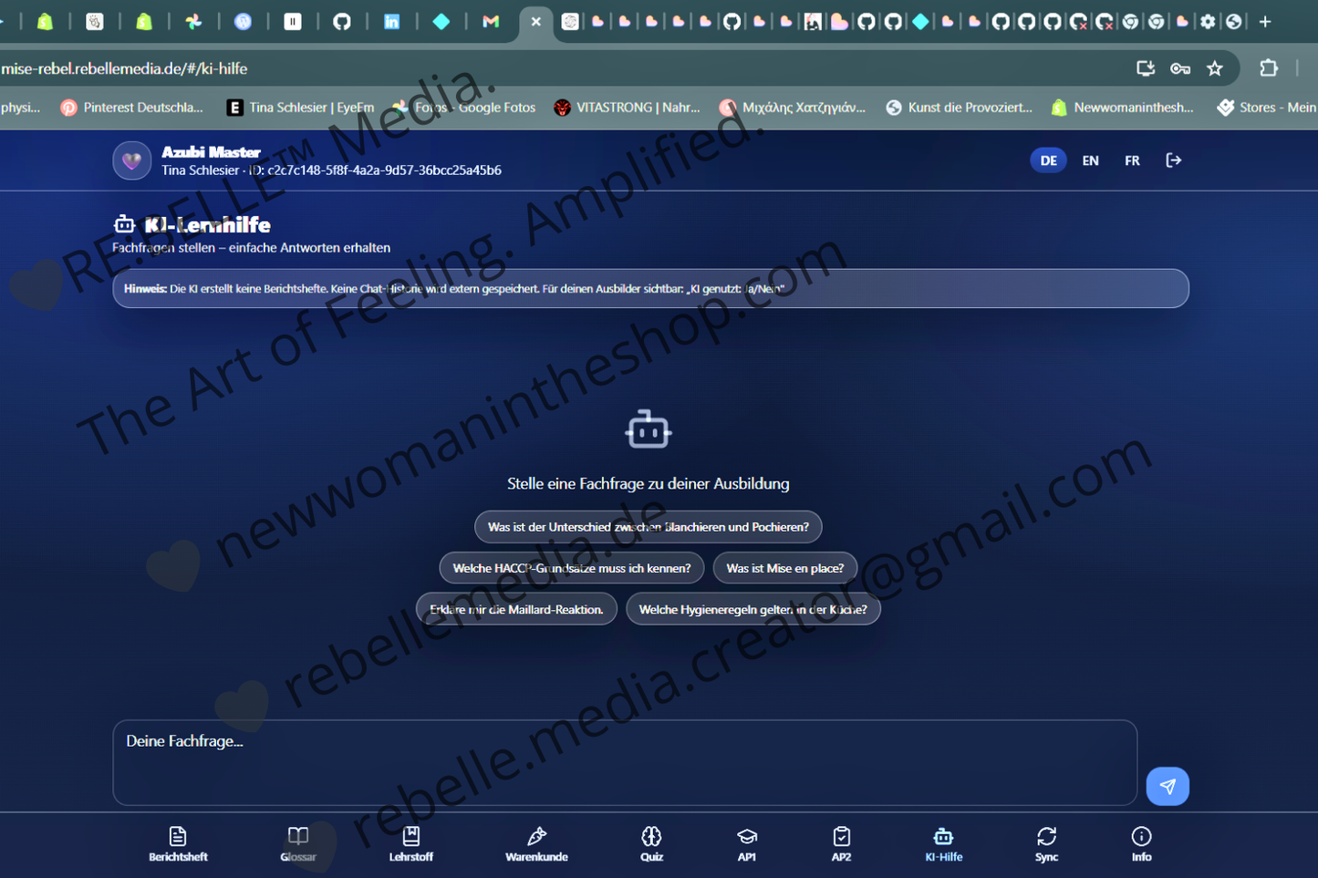Open the Berichtsheft section
The width and height of the screenshot is (1318, 878).
(x=177, y=843)
